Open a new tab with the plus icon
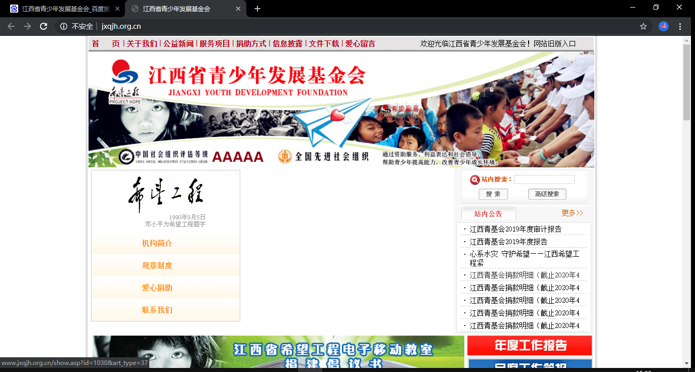Viewport: 695px width, 372px height. coord(257,9)
